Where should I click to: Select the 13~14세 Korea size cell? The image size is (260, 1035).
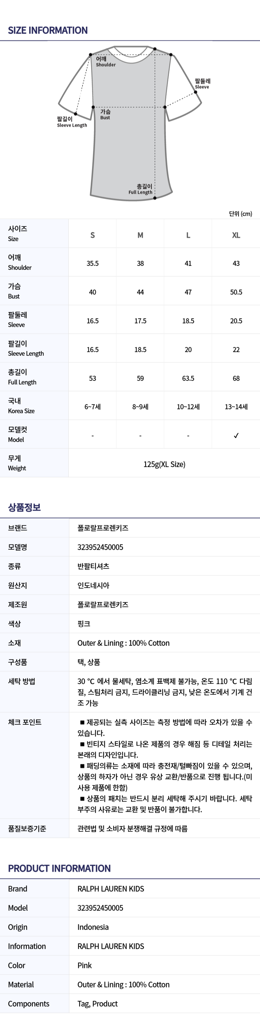pos(236,407)
